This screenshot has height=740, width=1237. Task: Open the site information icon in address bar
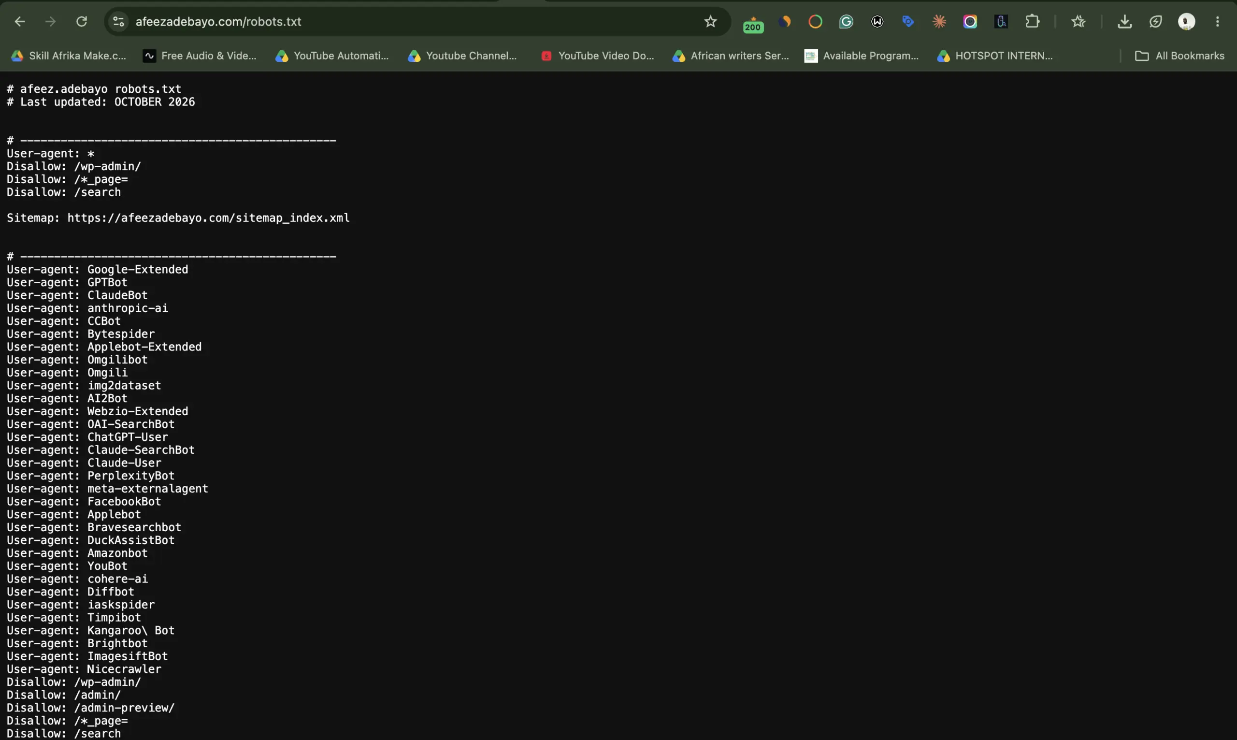(x=118, y=21)
